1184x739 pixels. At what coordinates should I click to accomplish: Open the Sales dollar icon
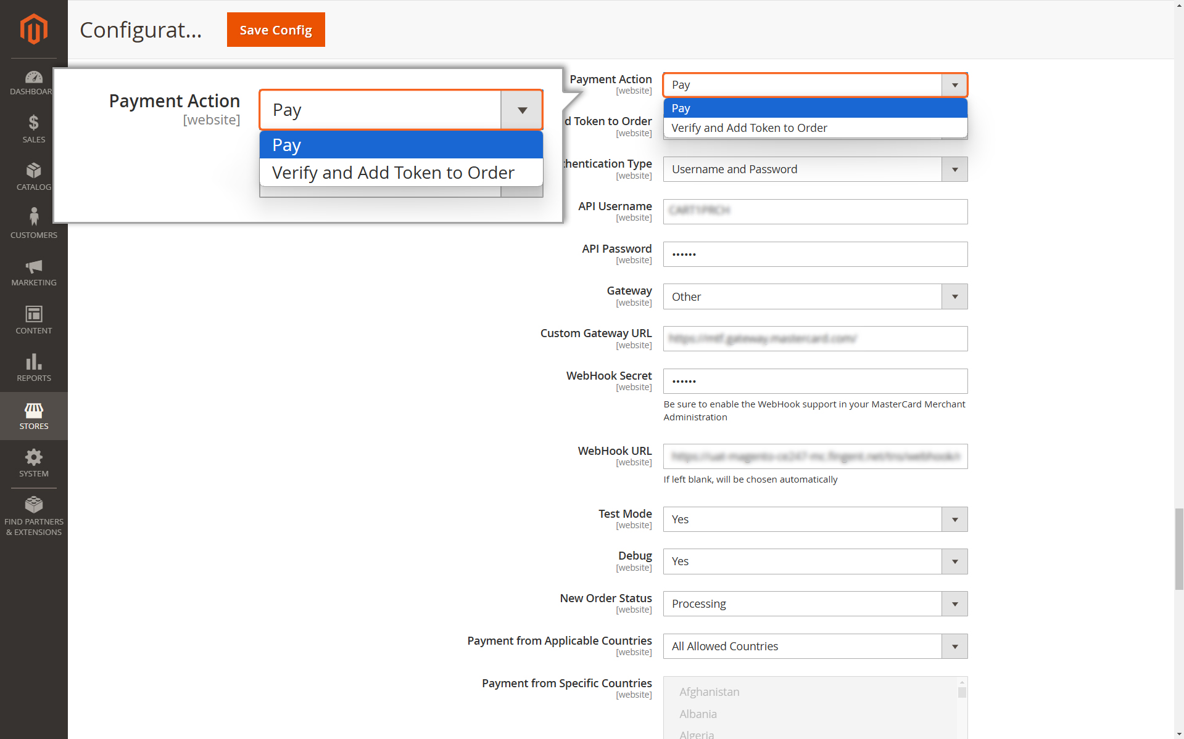[x=34, y=123]
